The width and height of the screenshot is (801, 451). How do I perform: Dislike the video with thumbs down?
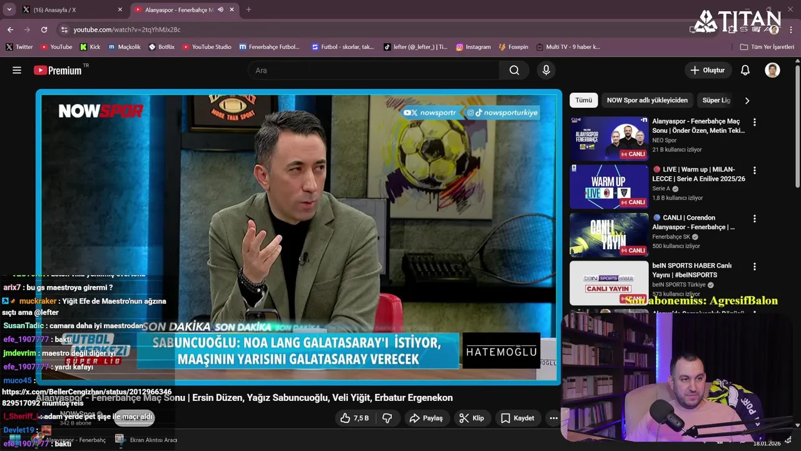[387, 418]
